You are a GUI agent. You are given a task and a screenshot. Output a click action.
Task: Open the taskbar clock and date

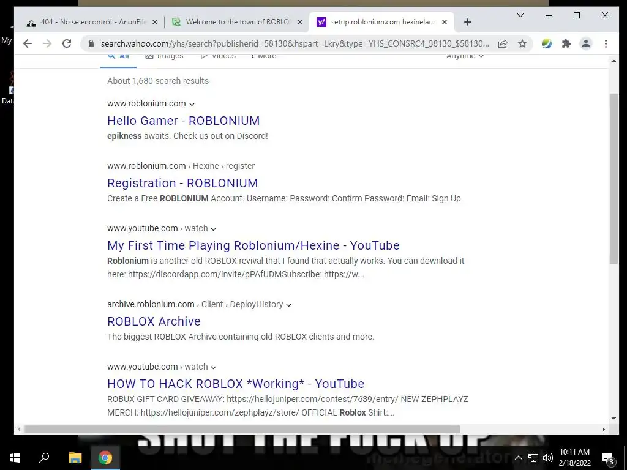(574, 458)
